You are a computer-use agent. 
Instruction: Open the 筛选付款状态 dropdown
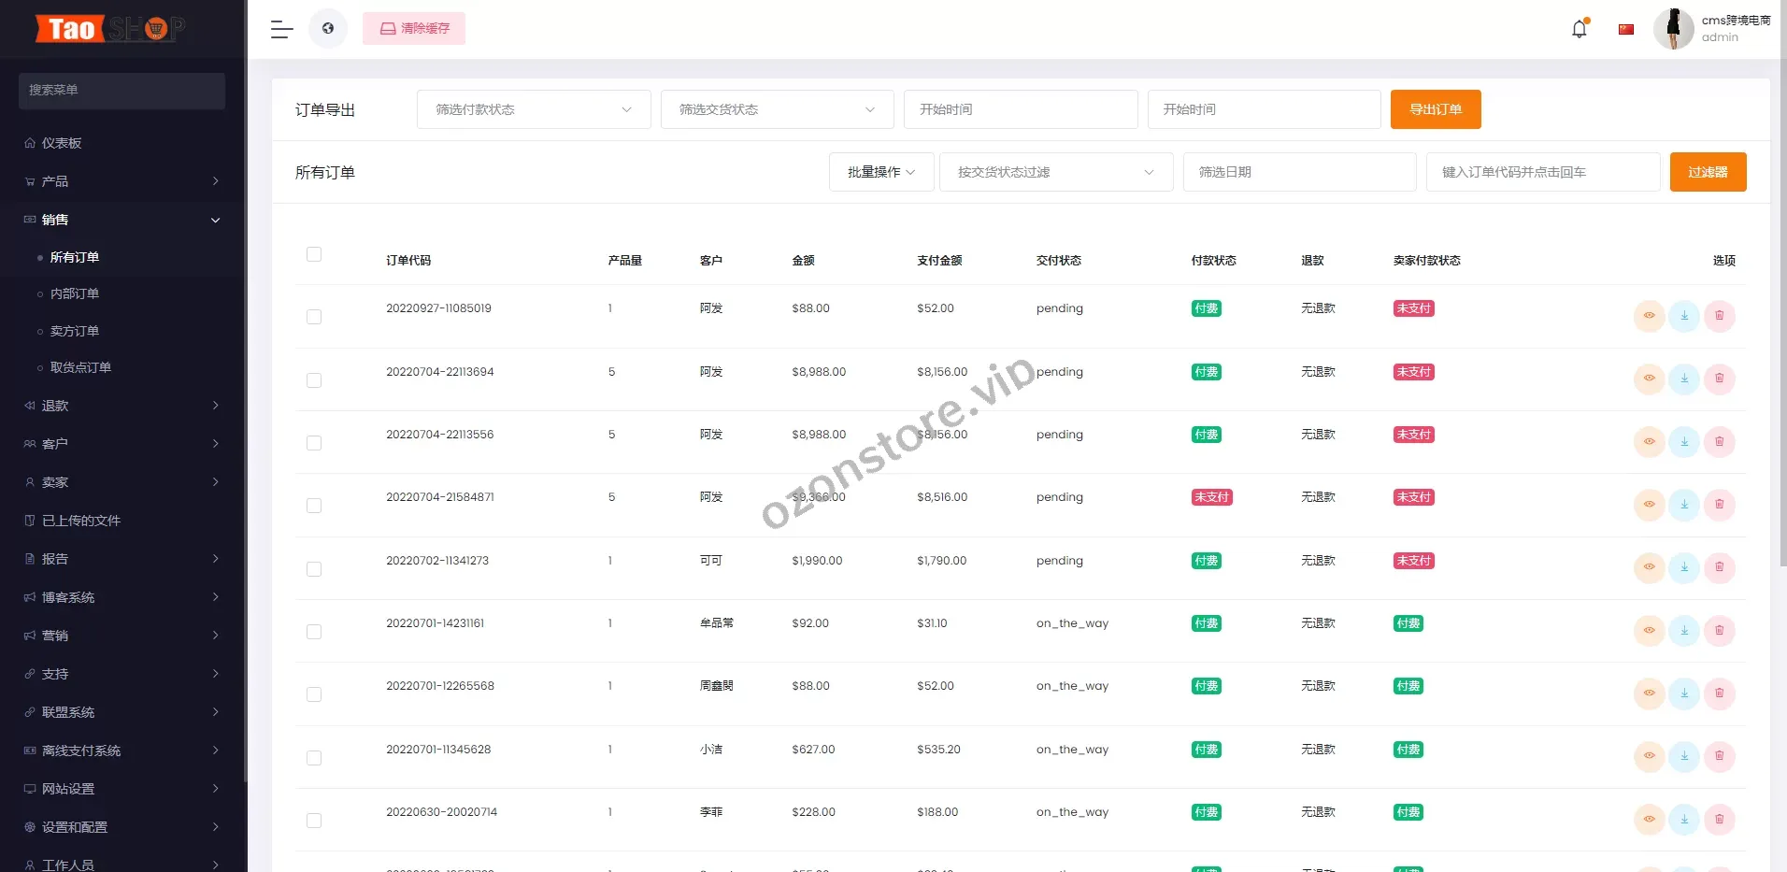coord(533,109)
